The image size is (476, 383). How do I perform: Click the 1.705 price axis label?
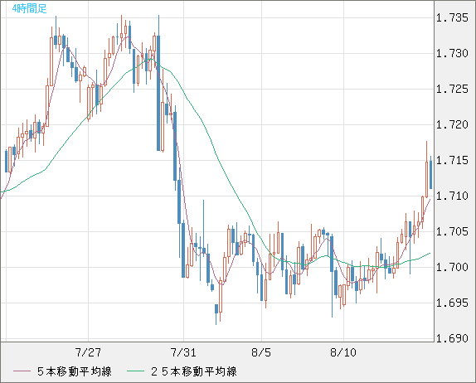click(x=452, y=231)
